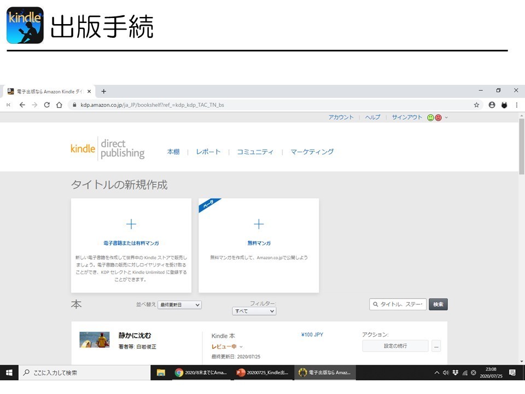Click the 検索 search button
Viewport: 525px width, 394px height.
(x=438, y=304)
